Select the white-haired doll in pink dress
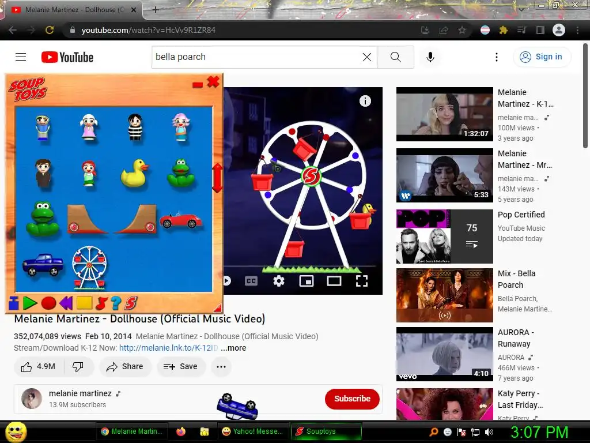Viewport: 590px width, 443px height. 89,127
